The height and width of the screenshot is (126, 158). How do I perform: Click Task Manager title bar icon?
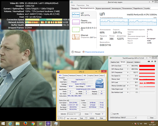(72, 2)
